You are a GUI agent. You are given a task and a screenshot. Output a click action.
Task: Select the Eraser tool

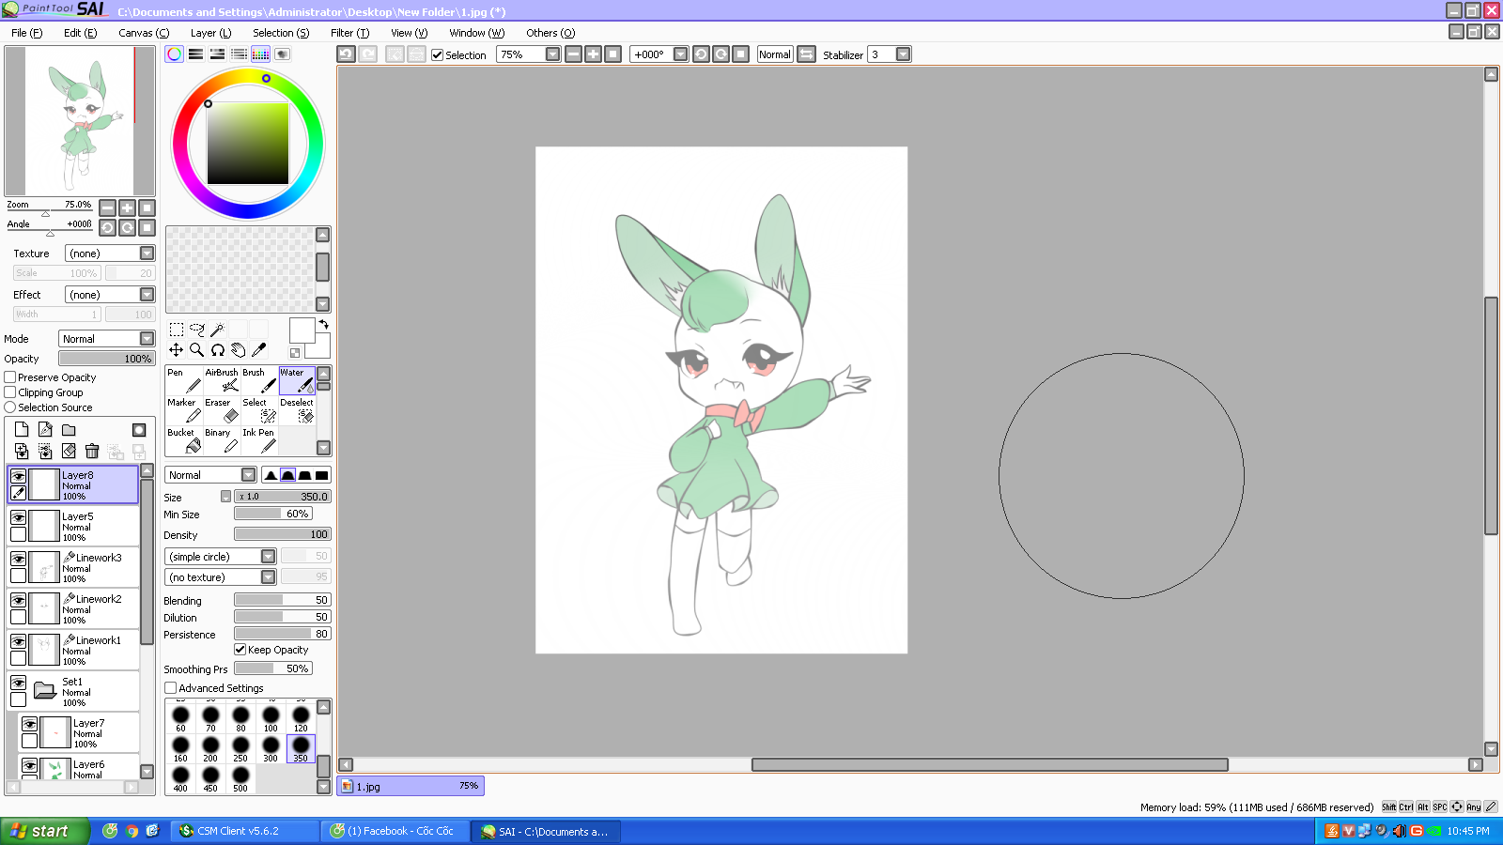tap(221, 410)
